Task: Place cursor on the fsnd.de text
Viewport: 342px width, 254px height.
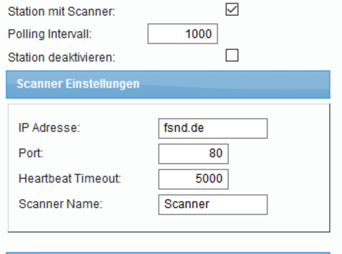Action: (x=184, y=128)
